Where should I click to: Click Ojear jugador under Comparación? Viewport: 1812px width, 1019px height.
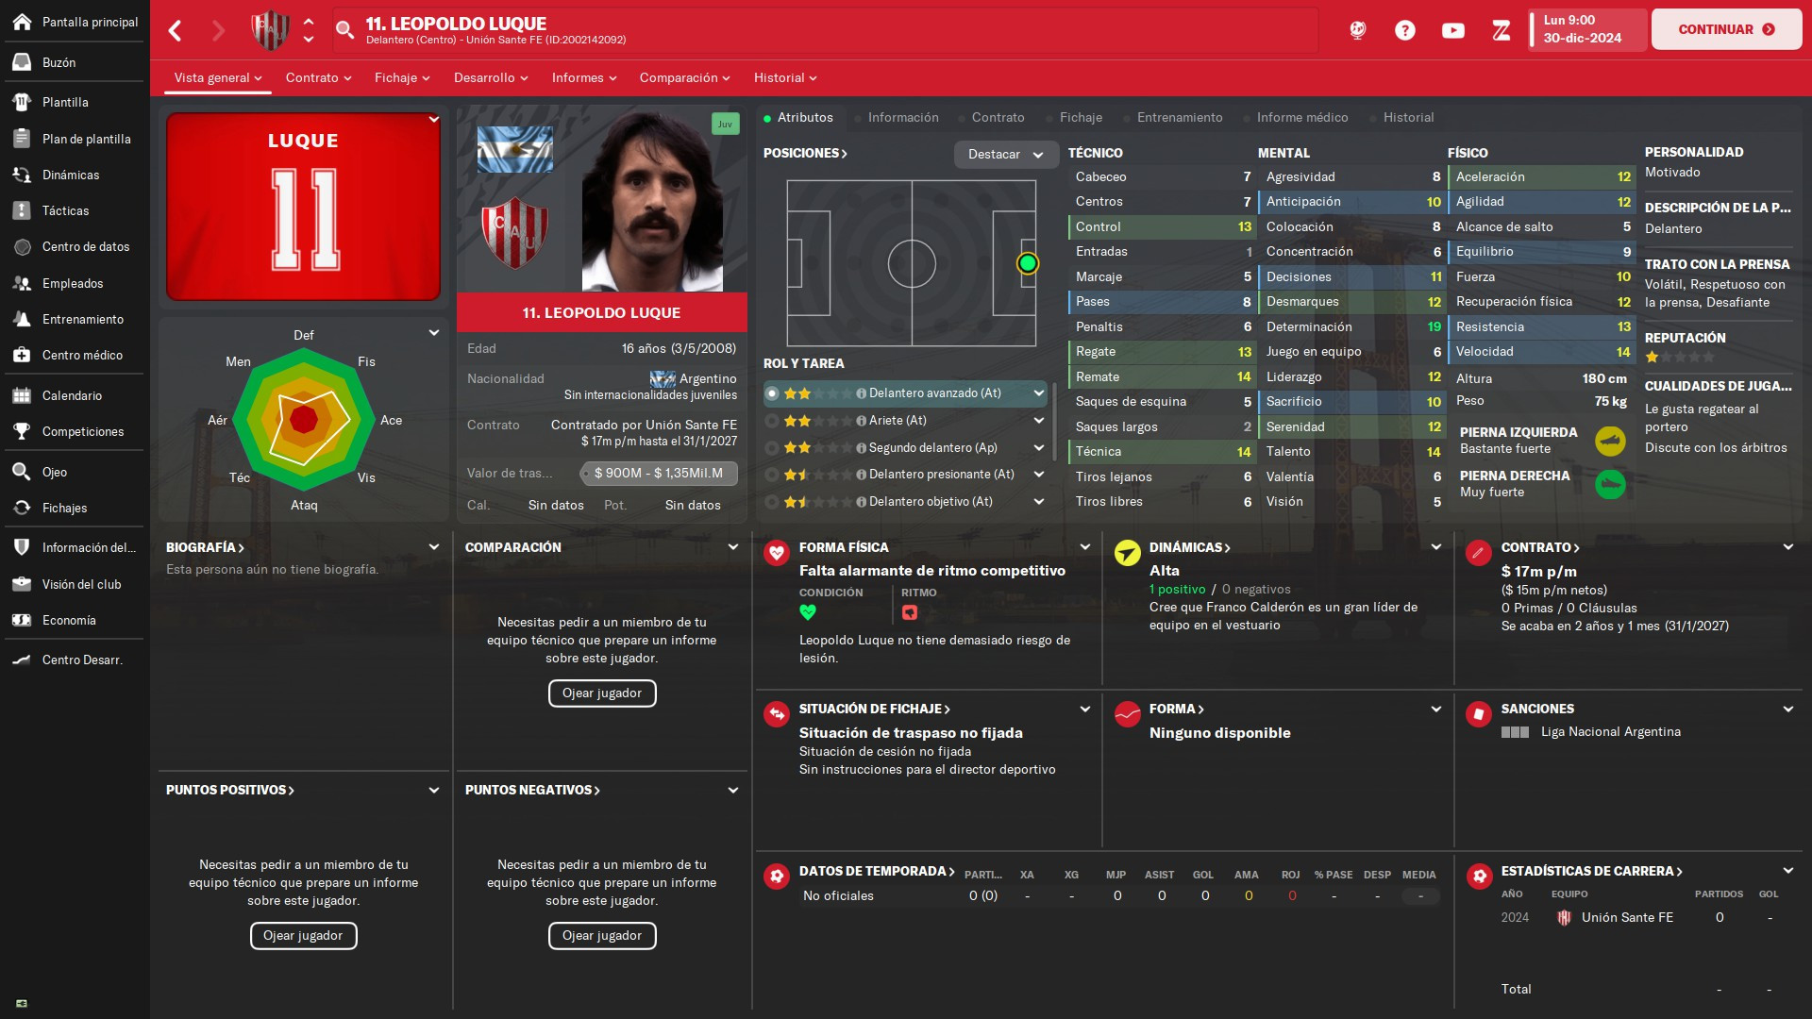coord(602,693)
